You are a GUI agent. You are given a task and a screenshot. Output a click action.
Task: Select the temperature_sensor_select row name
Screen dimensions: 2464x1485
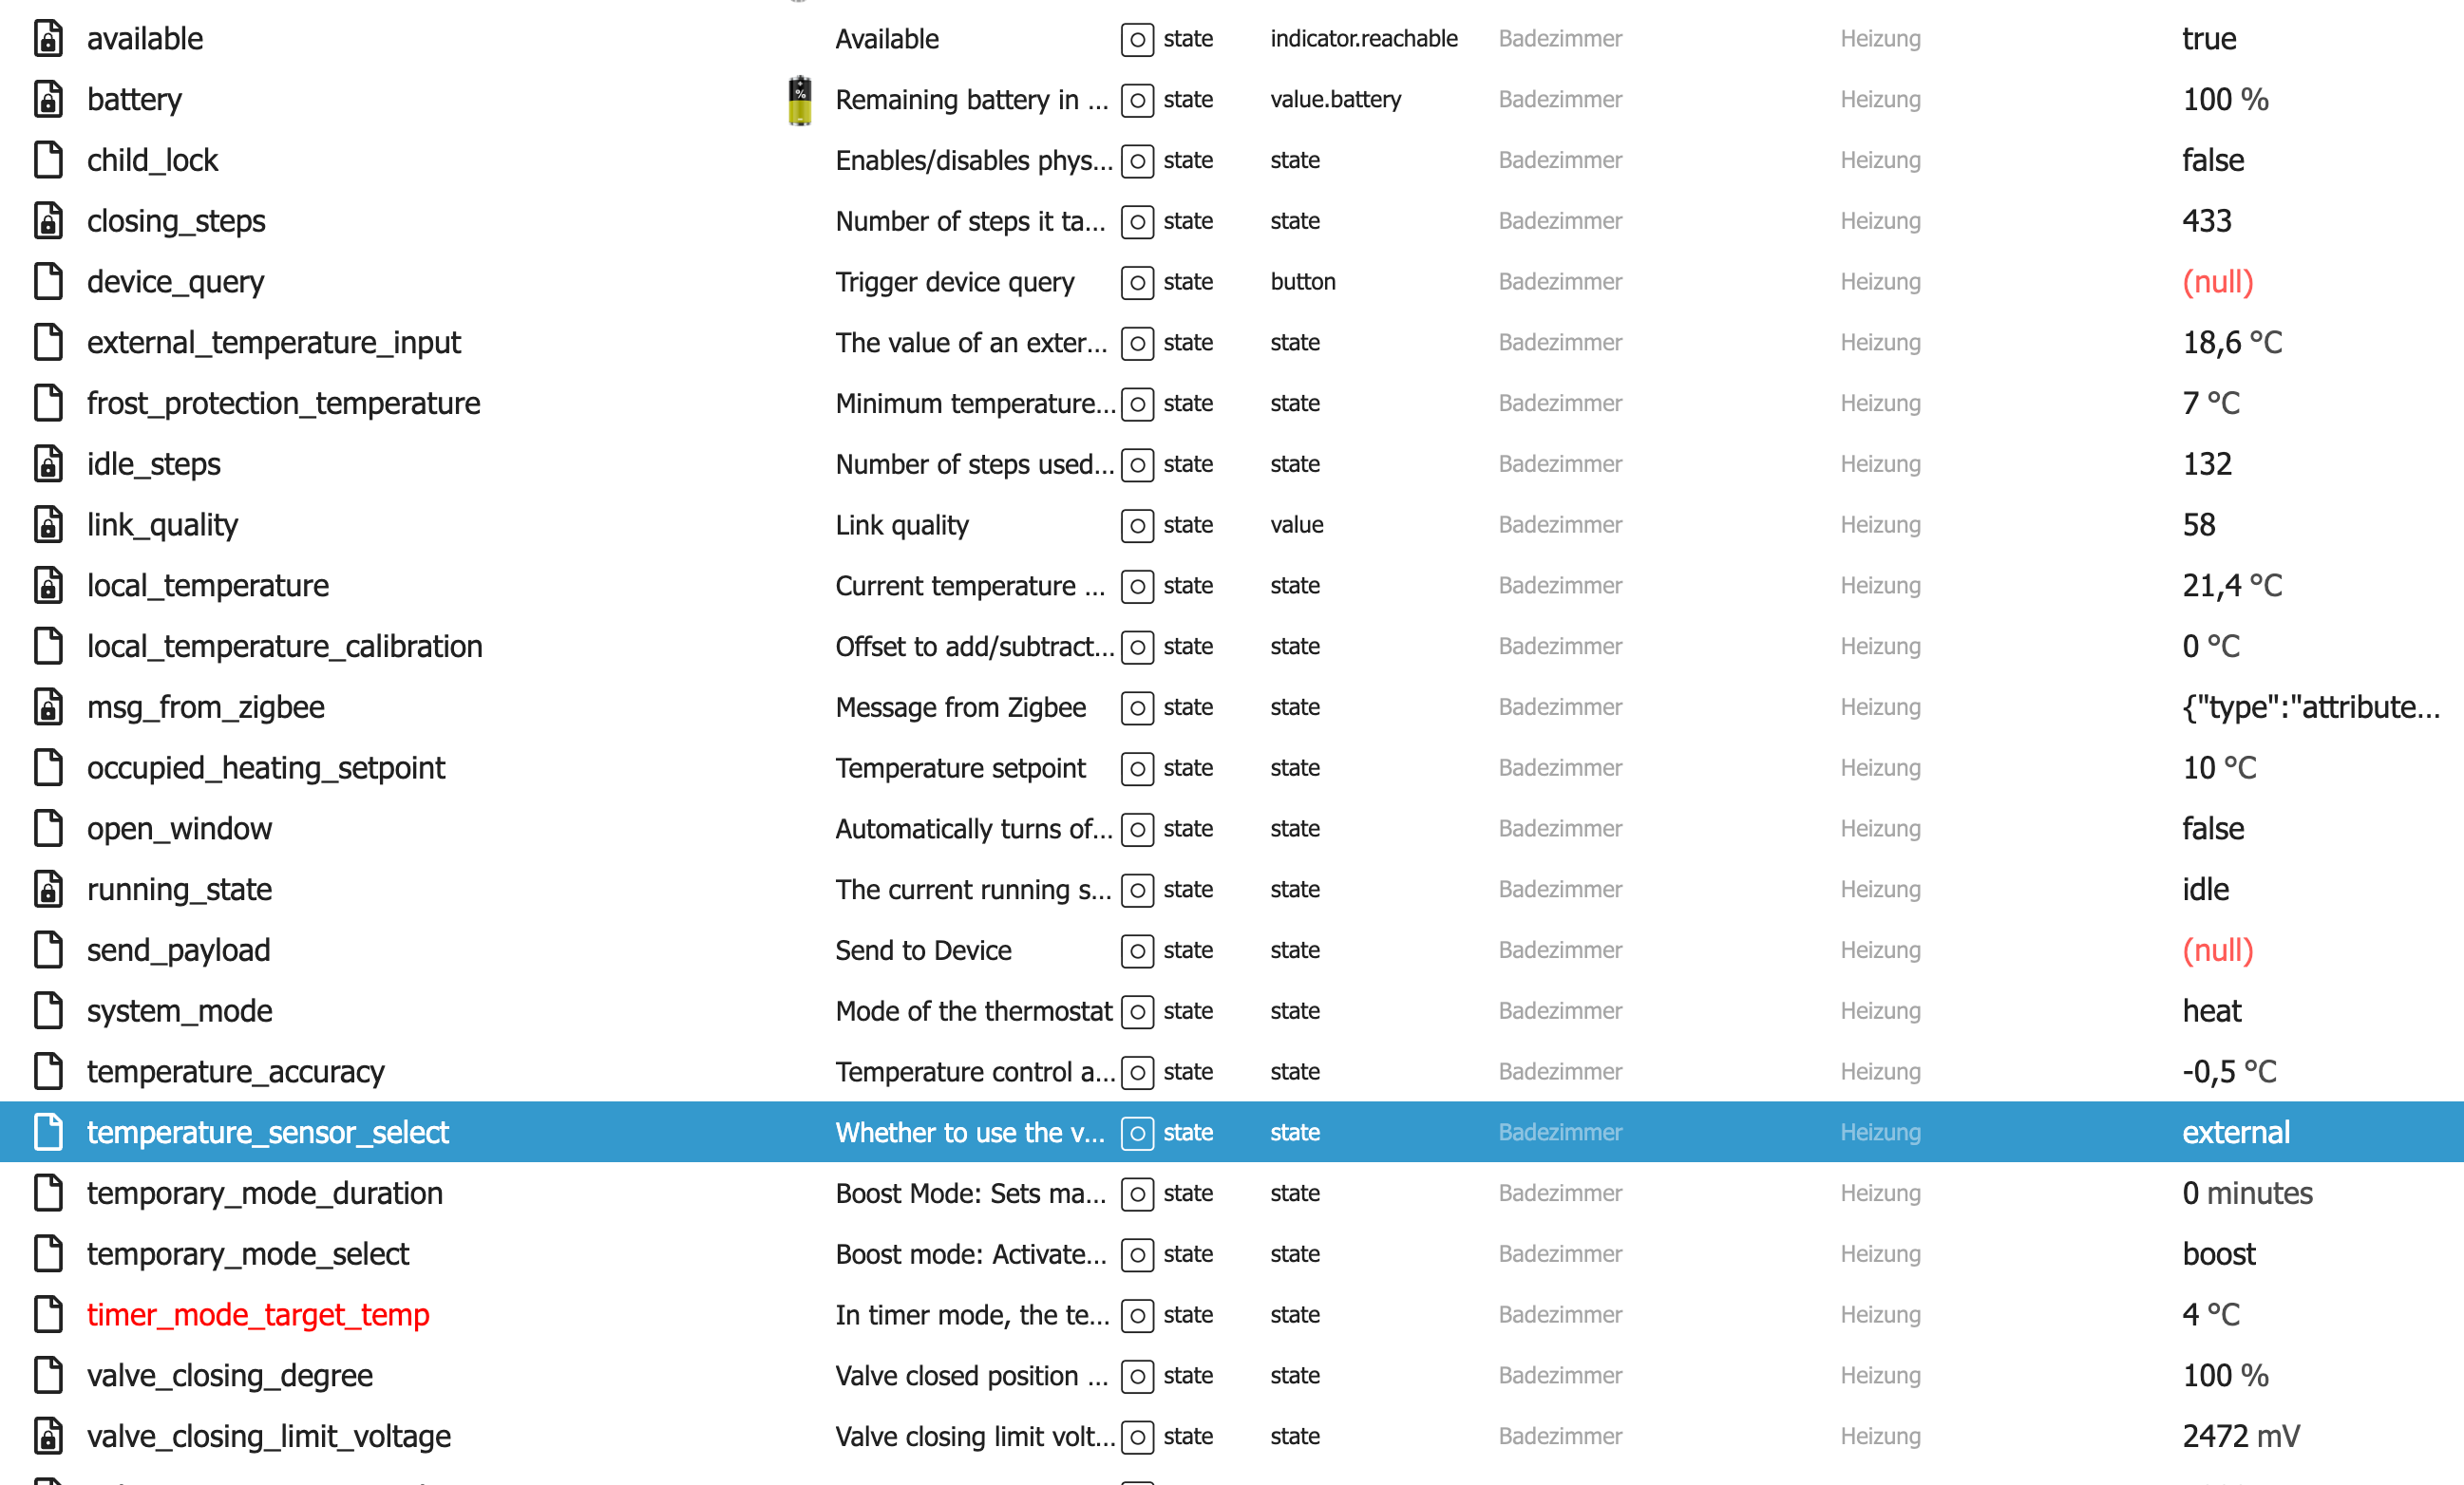point(267,1132)
